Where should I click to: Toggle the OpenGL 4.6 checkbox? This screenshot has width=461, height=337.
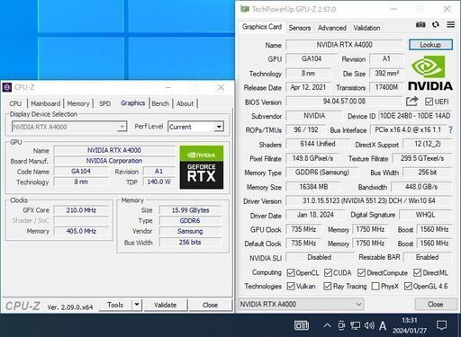pyautogui.click(x=408, y=286)
